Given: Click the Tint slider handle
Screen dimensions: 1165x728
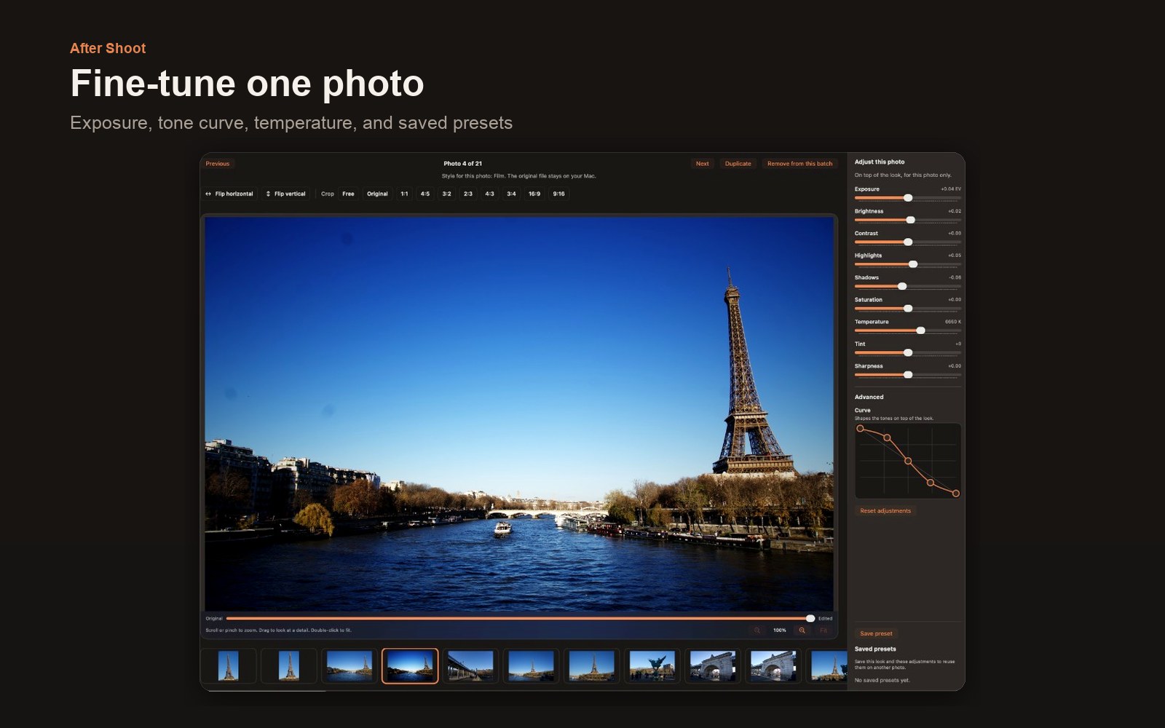Looking at the screenshot, I should coord(908,352).
